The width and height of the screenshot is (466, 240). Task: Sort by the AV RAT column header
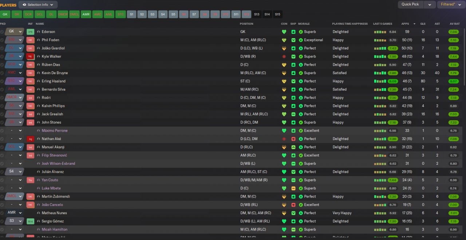[455, 24]
